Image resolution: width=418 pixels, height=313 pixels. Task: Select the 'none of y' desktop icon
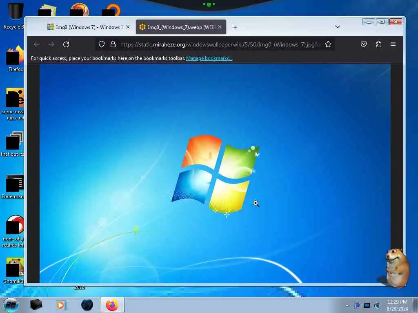point(13,231)
